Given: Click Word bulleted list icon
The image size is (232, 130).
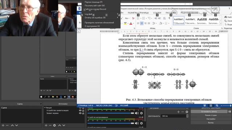Looking at the screenshot, I should (x=138, y=18).
